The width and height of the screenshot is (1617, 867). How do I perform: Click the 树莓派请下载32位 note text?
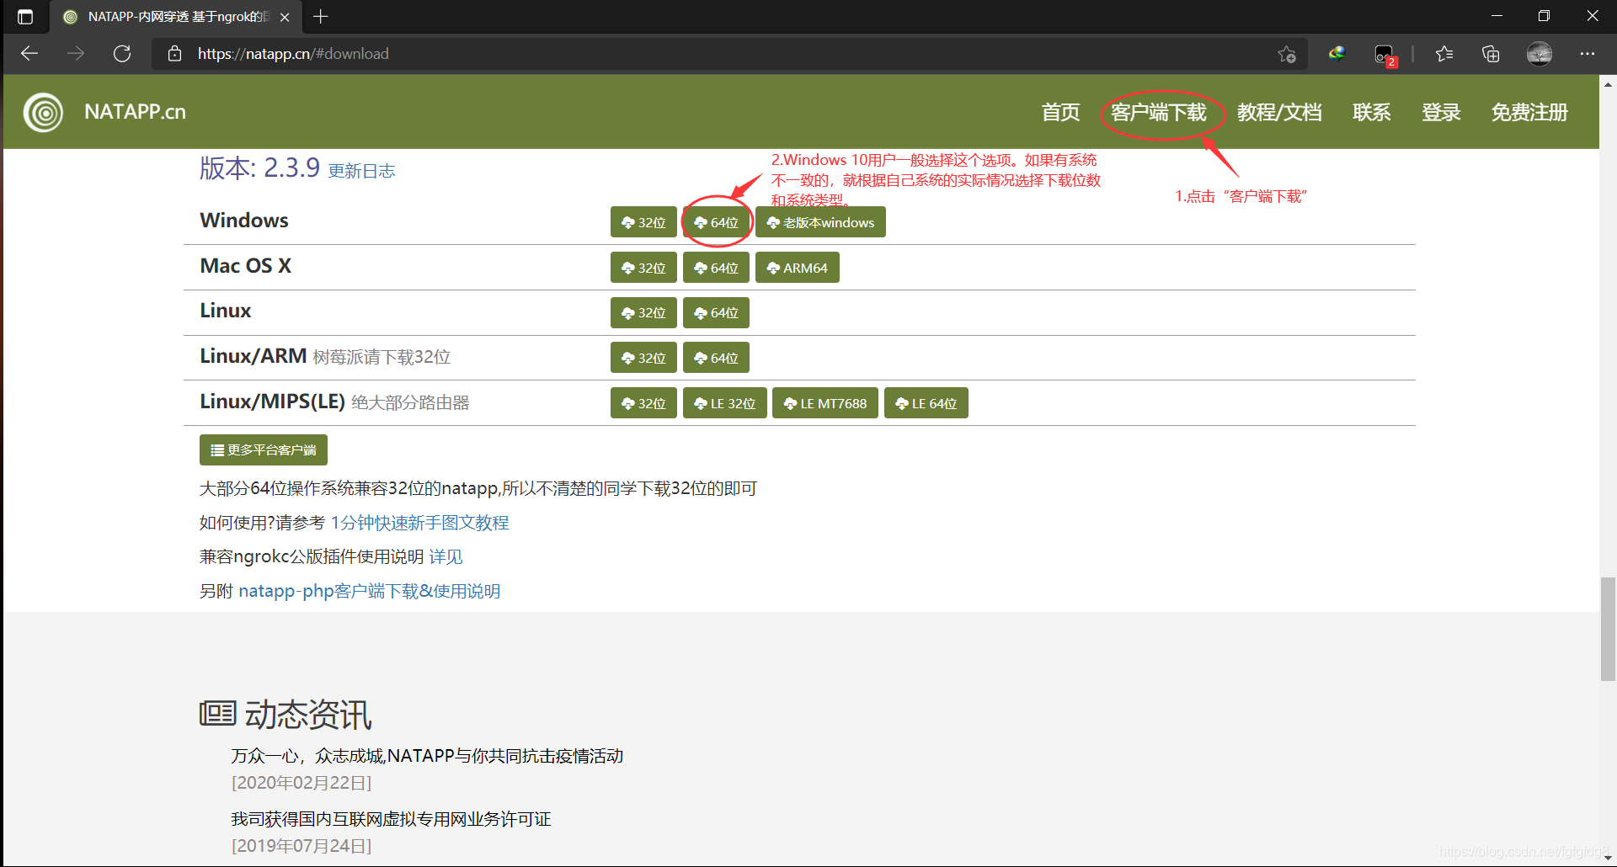pos(382,357)
